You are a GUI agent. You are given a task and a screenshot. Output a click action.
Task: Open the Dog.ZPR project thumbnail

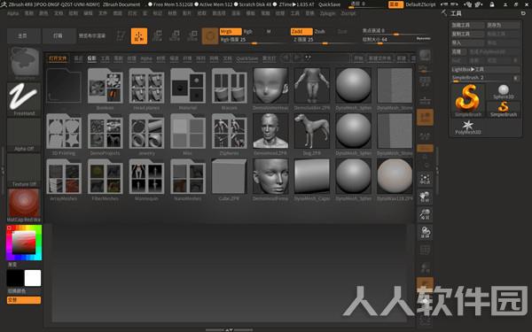point(312,135)
